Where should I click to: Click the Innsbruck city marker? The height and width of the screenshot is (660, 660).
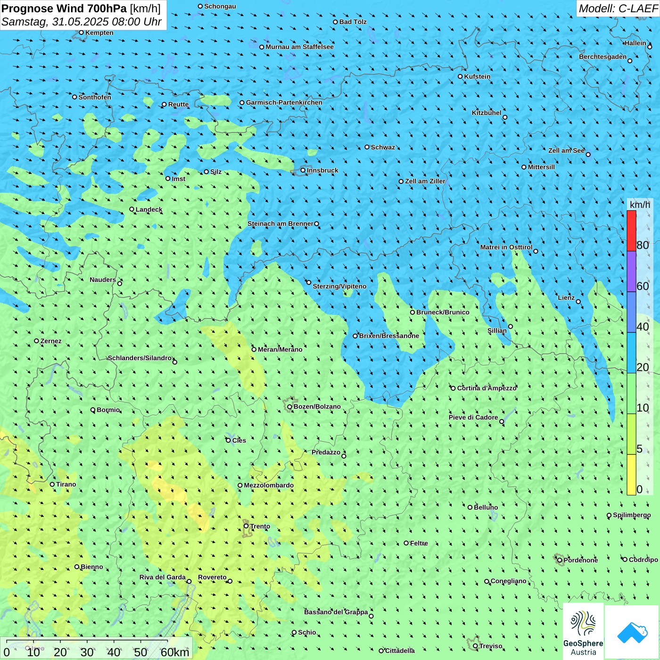[303, 170]
